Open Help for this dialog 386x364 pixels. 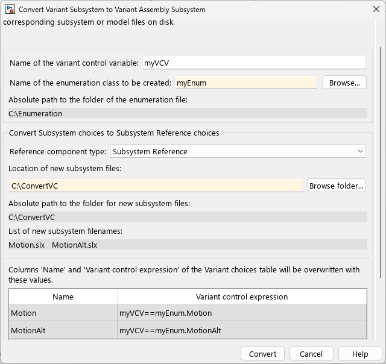pos(360,354)
